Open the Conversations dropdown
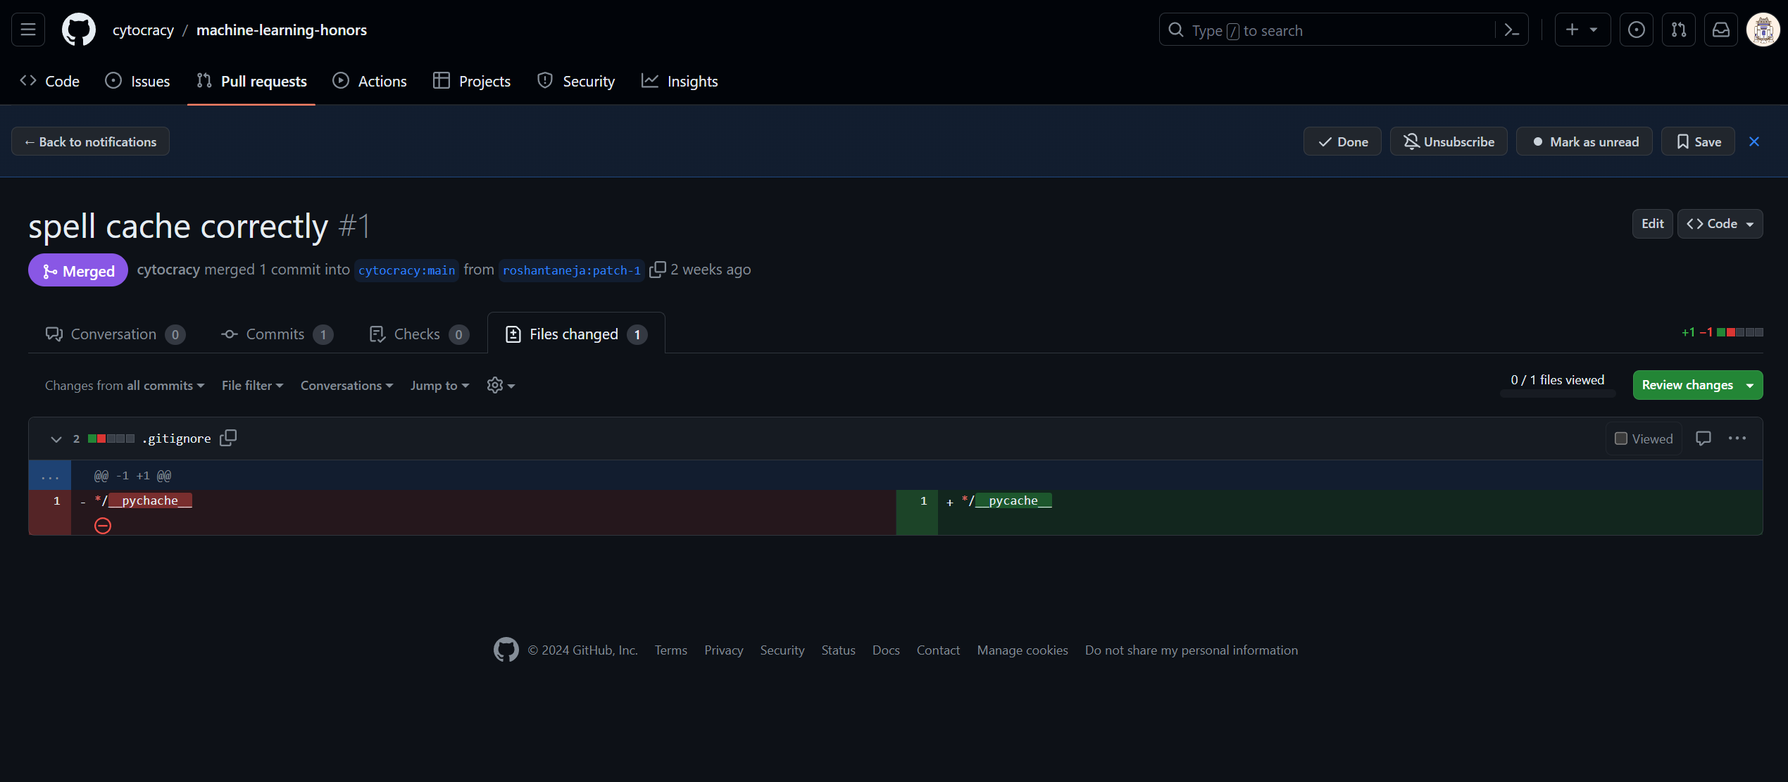The image size is (1788, 782). (x=346, y=386)
